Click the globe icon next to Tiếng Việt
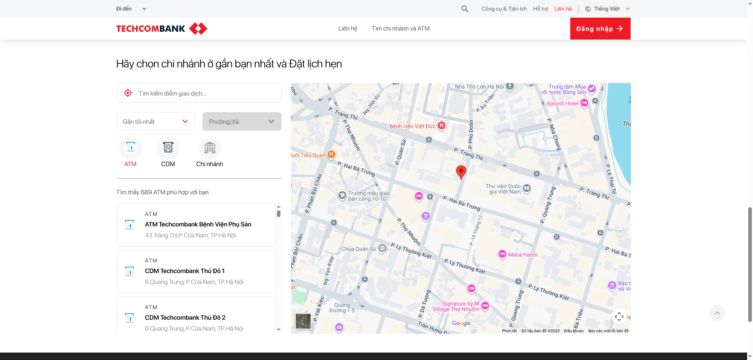 pos(588,9)
